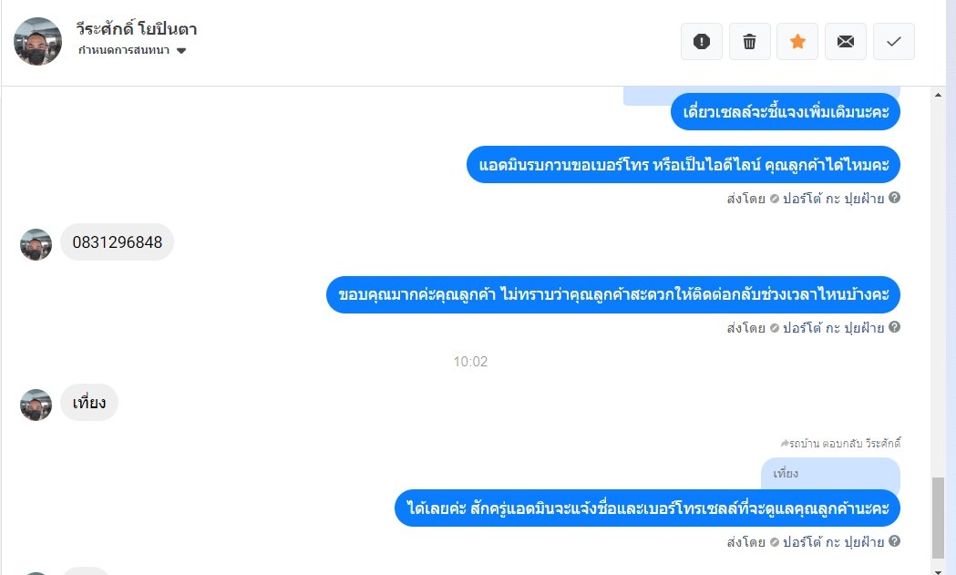The width and height of the screenshot is (956, 575).
Task: Delete conversation using trash can icon
Action: click(x=750, y=42)
